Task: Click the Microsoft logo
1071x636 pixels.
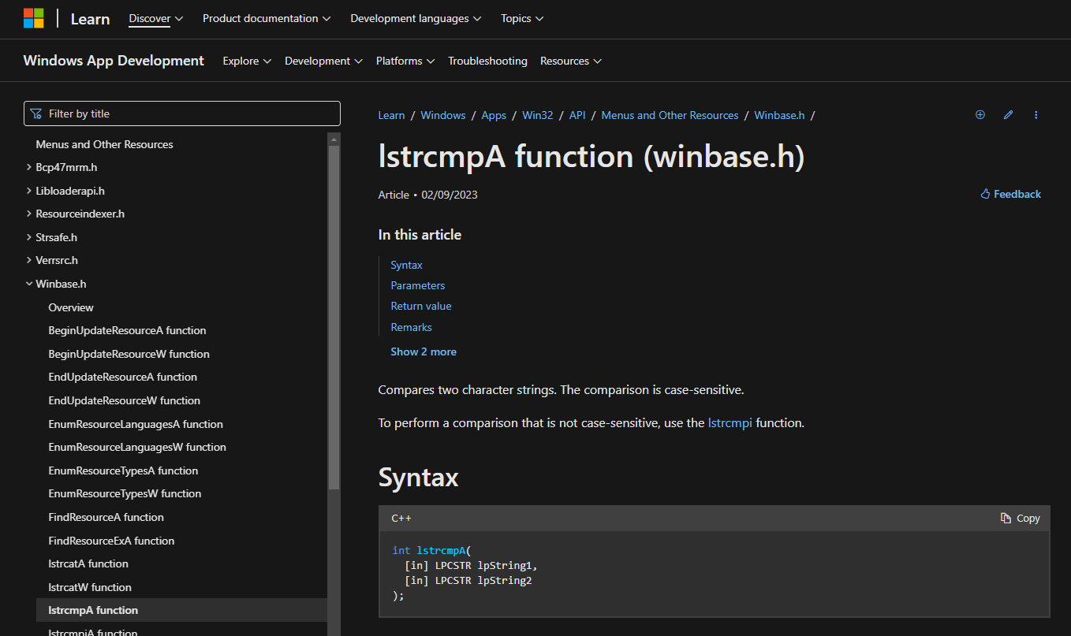Action: pos(33,18)
